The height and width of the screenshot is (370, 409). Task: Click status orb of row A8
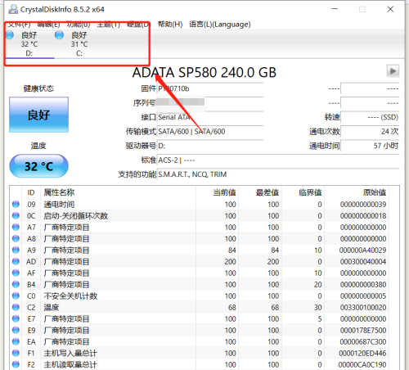(x=16, y=238)
